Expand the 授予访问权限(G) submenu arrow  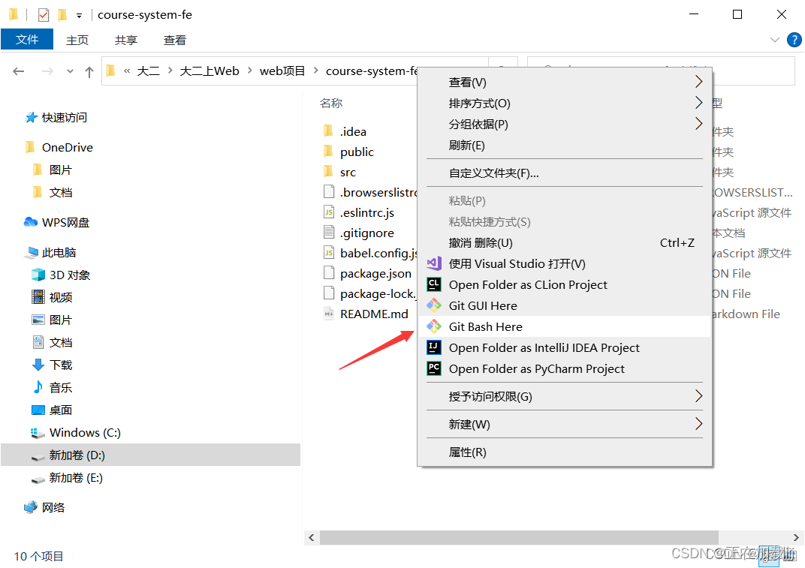pos(698,396)
